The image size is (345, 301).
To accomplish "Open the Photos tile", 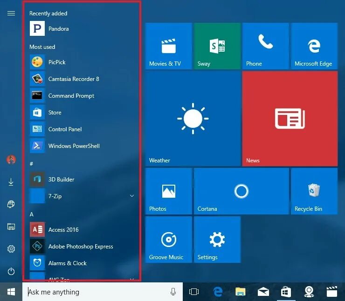I will (x=169, y=191).
